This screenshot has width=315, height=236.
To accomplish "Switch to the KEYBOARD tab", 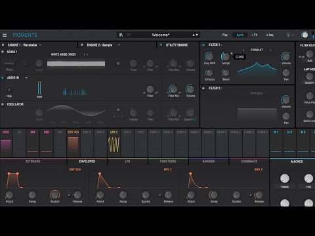I will 33,161.
